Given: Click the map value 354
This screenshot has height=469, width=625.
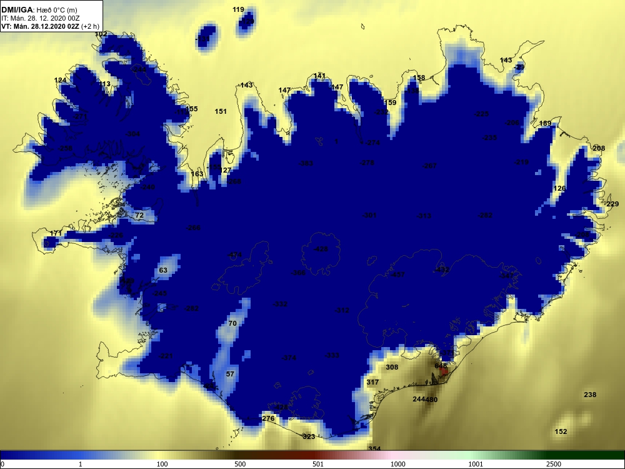Looking at the screenshot, I should point(374,449).
